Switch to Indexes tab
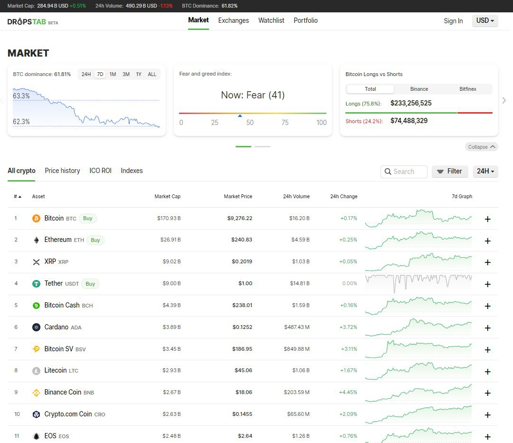513x443 pixels. pos(132,171)
